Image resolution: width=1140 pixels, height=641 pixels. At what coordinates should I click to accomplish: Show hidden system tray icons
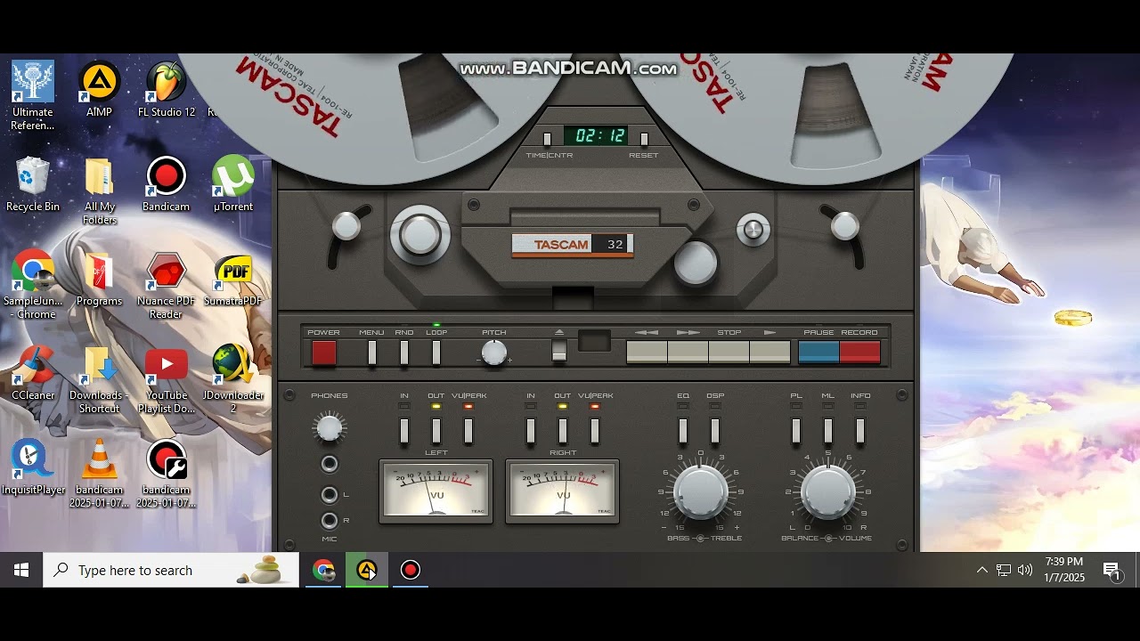coord(981,570)
